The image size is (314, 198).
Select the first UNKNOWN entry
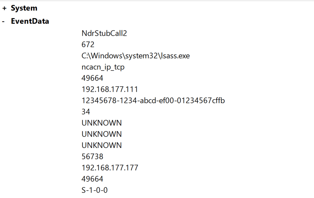[x=102, y=123]
